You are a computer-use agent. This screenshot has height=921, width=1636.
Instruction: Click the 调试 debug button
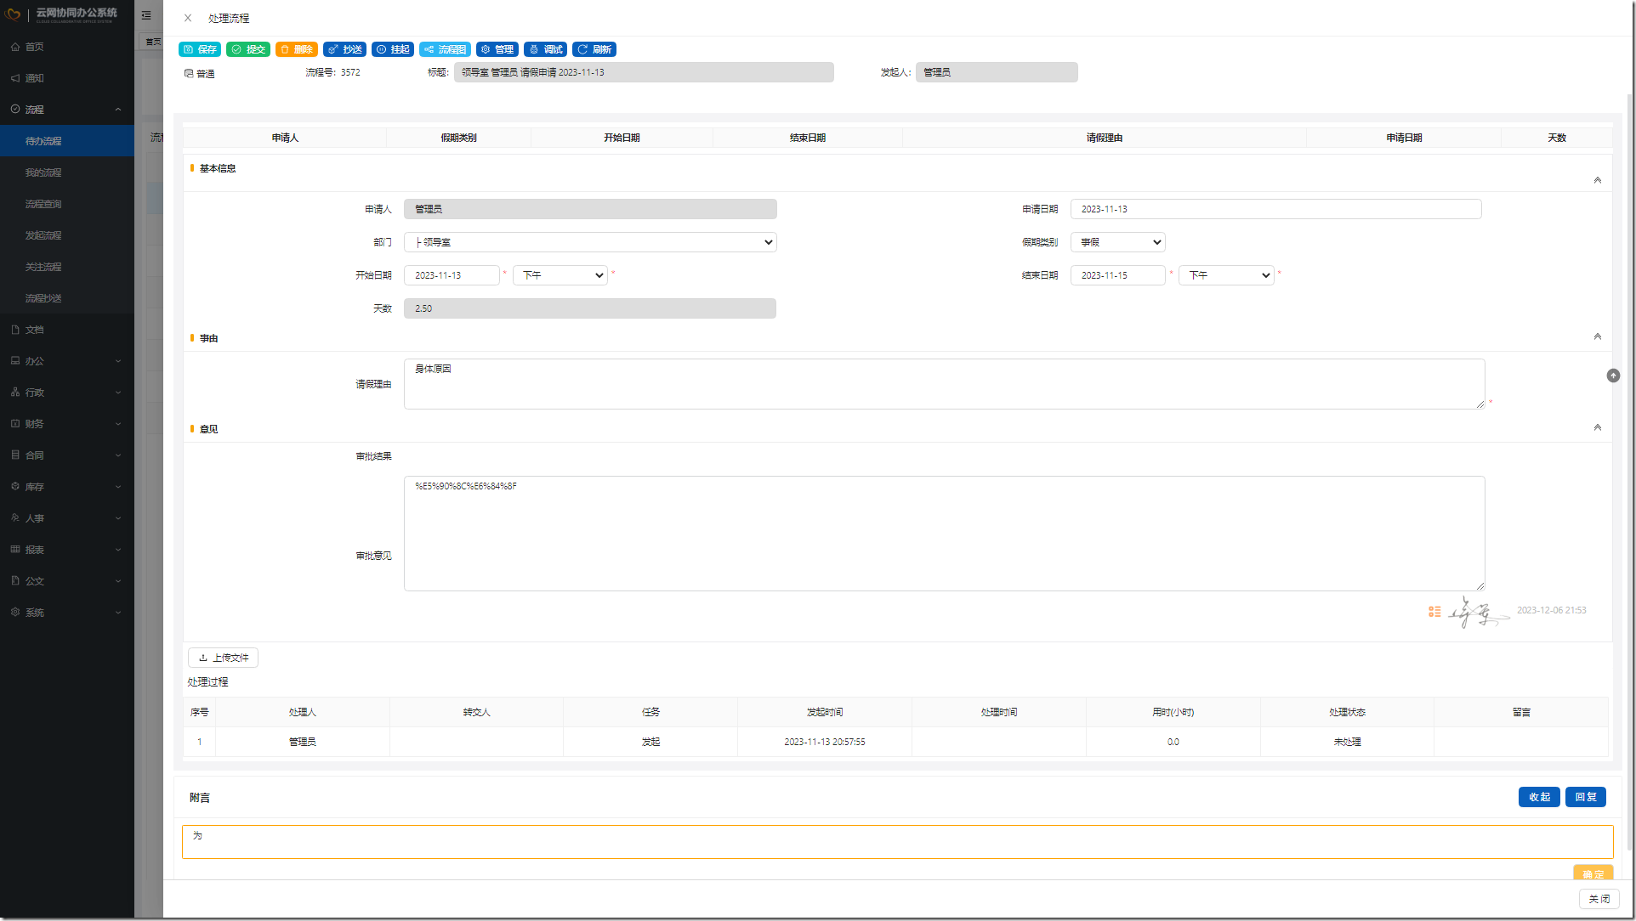point(545,49)
